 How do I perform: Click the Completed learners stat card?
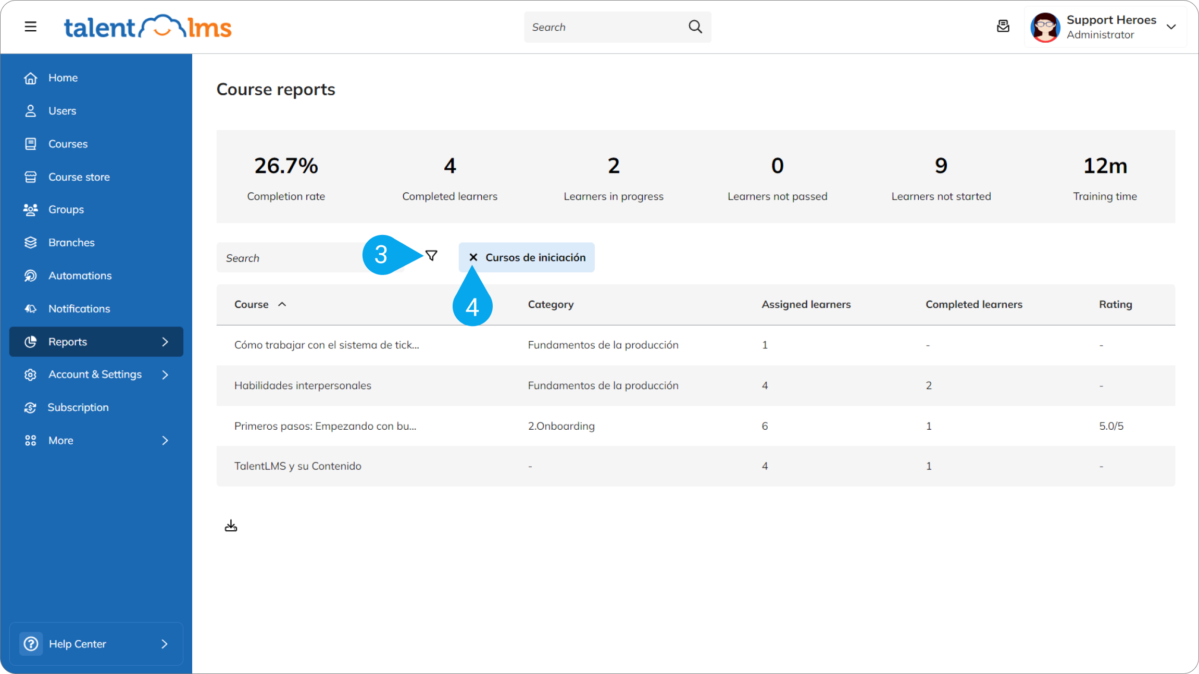[449, 177]
